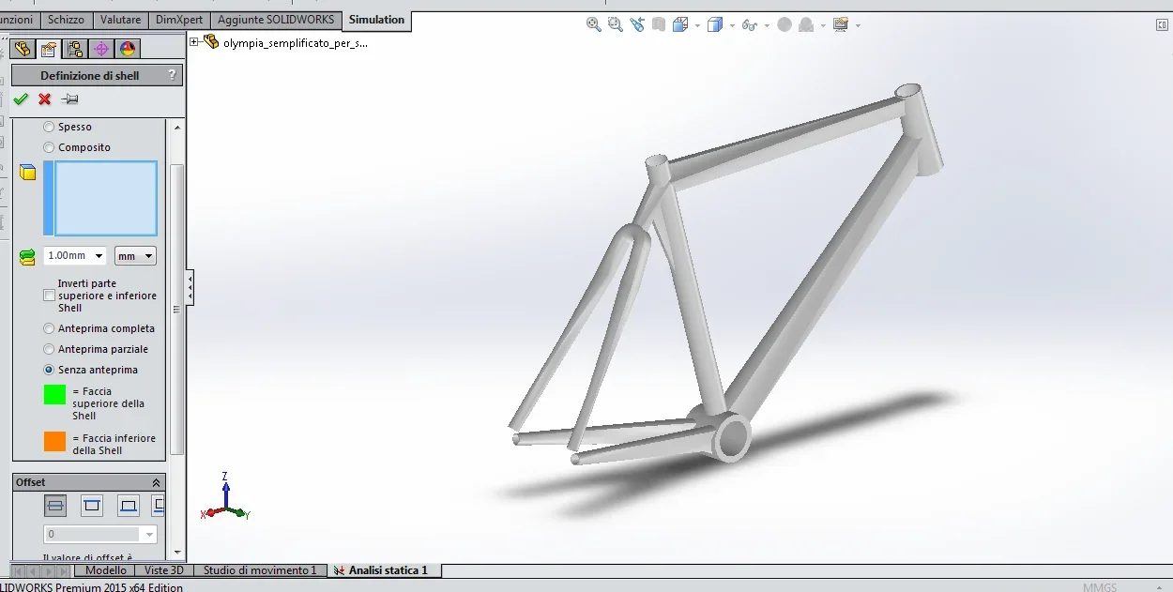Open the Studio di movimento 1 tab

pos(260,570)
